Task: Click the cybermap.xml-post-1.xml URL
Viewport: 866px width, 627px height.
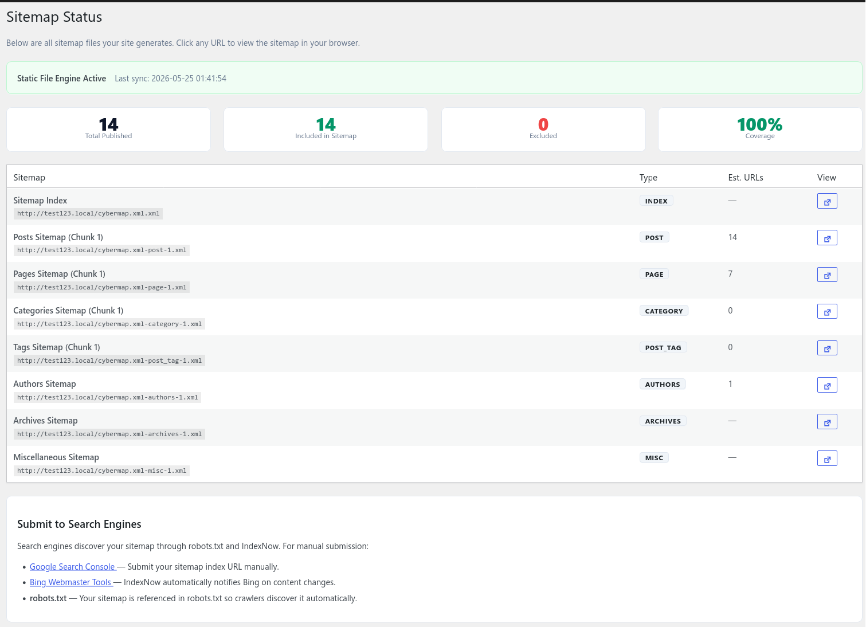Action: coord(101,250)
